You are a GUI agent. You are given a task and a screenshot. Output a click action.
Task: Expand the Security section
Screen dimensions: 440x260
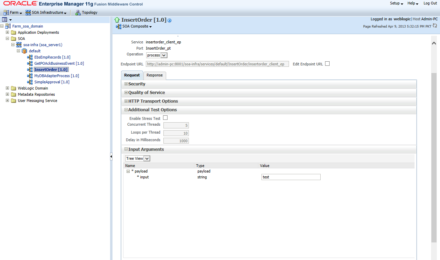click(x=126, y=84)
